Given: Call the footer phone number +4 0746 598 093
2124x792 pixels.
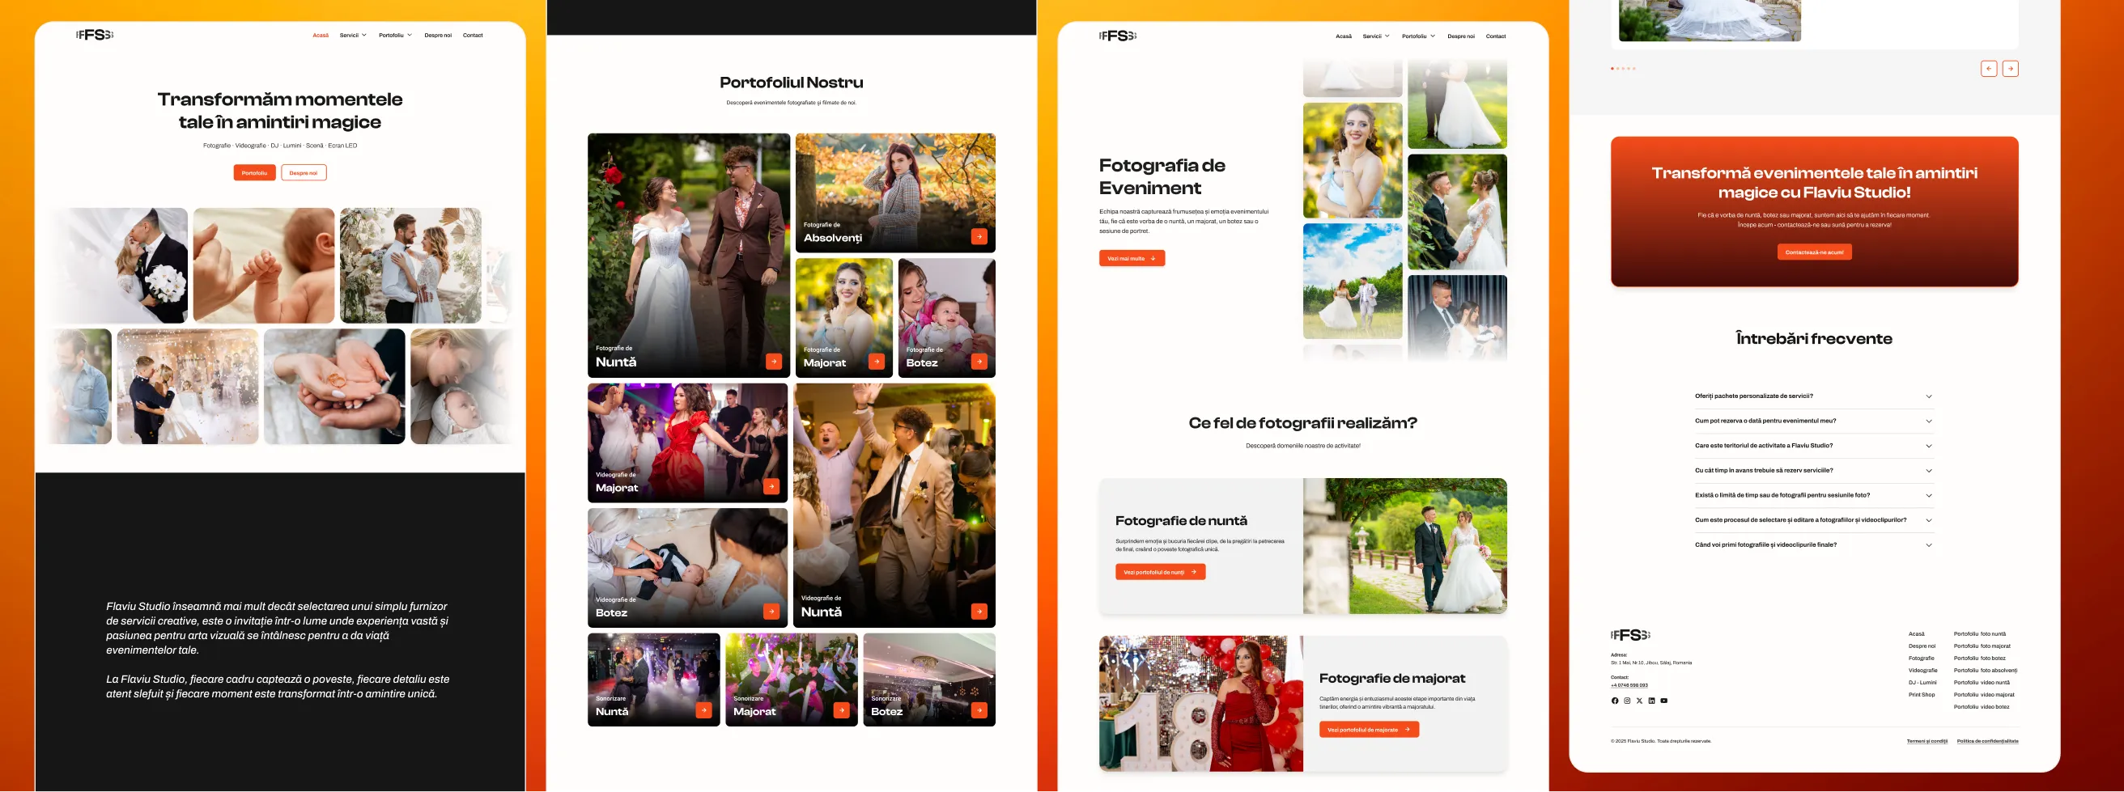Looking at the screenshot, I should [1629, 685].
